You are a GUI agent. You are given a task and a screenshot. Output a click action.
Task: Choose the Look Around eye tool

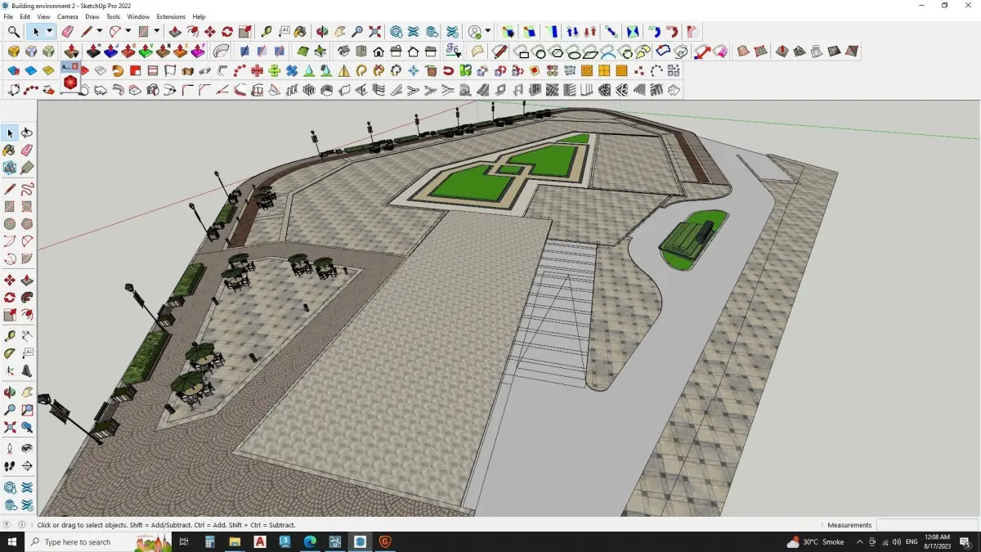click(x=27, y=448)
